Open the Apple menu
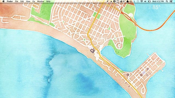Viewport: 175px width, 98px height. pos(4,1)
